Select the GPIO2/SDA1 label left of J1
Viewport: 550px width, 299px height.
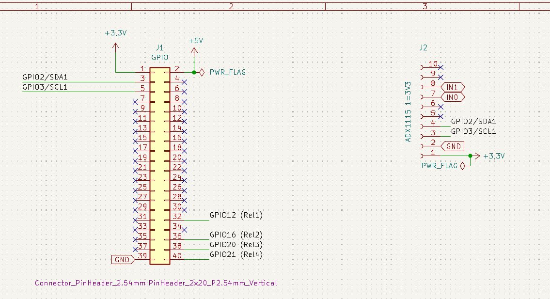point(45,77)
